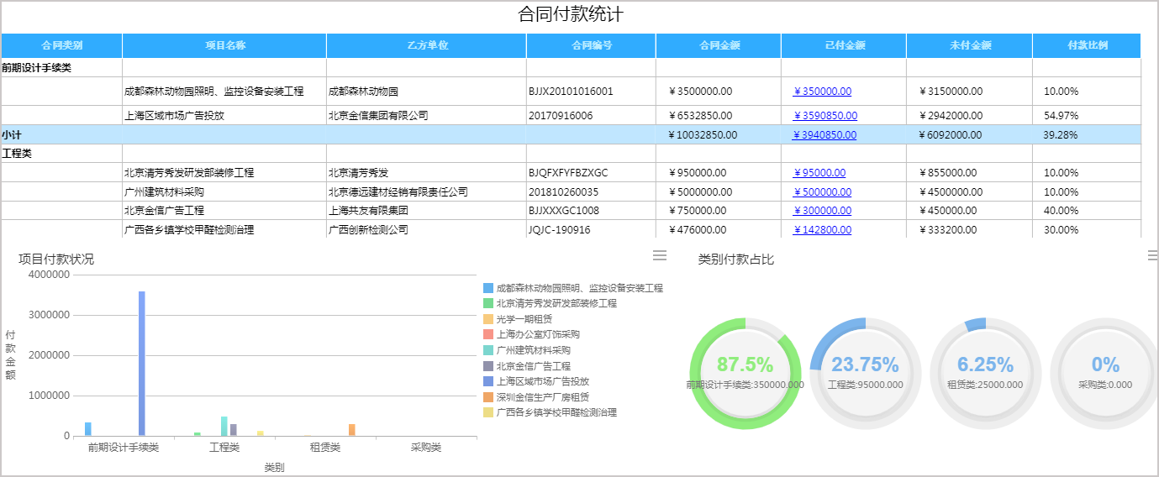Click the 合同付款统计 page title
Image resolution: width=1159 pixels, height=477 pixels.
point(571,14)
